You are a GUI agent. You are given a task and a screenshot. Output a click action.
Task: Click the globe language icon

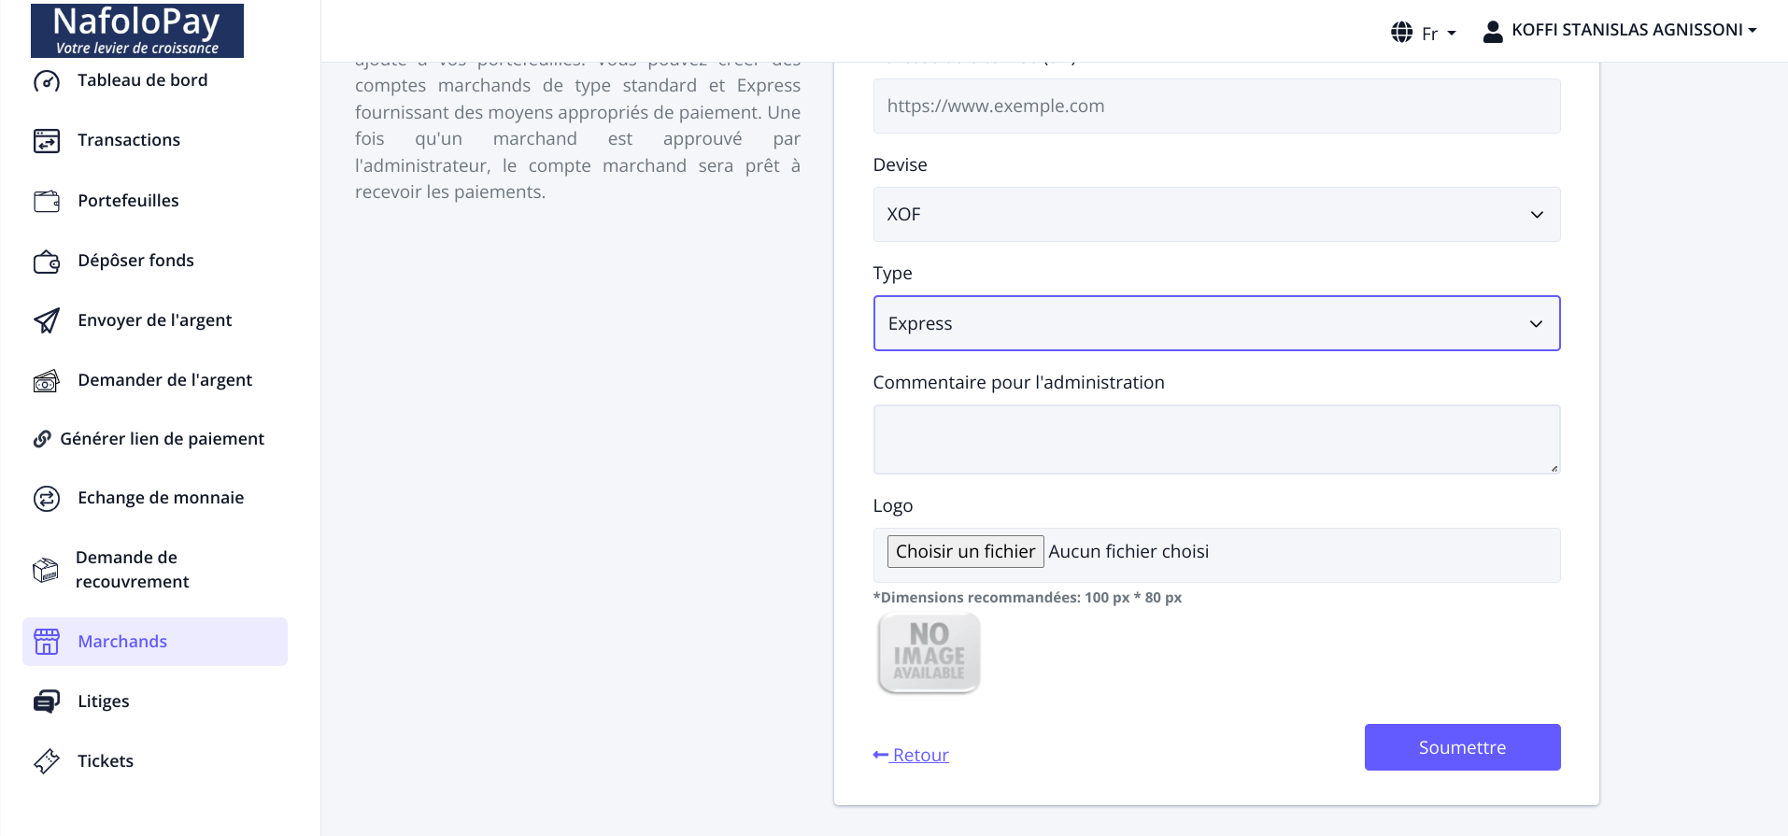[1401, 33]
